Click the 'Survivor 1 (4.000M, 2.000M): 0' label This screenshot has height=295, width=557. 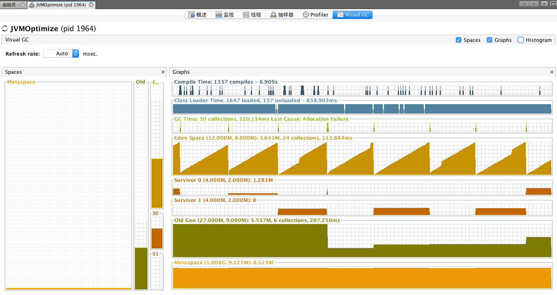coord(215,200)
